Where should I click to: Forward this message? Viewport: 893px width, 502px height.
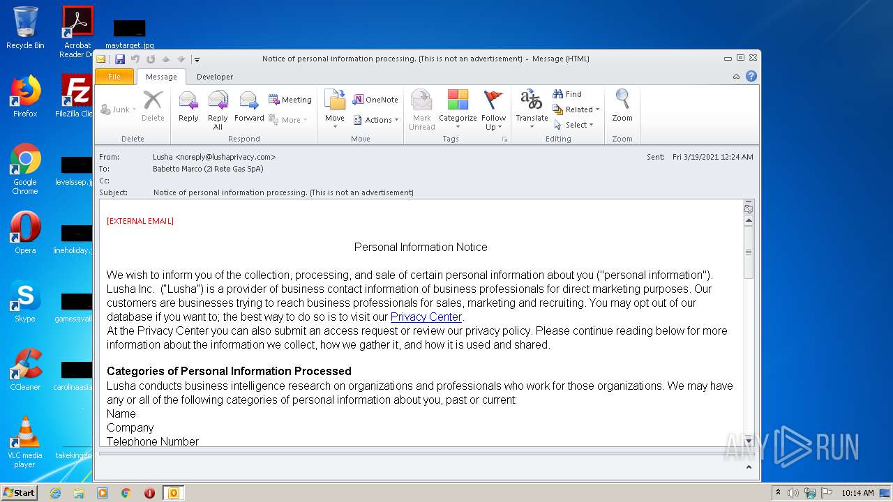pos(249,108)
